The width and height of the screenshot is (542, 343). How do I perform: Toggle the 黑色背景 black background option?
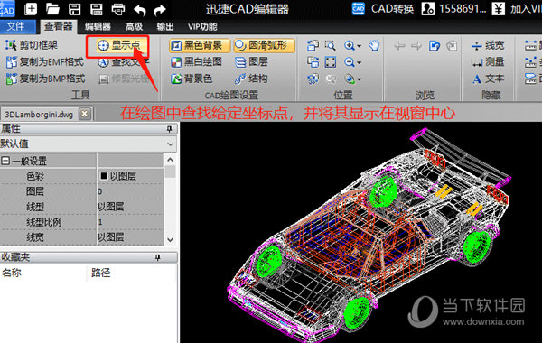coord(200,45)
